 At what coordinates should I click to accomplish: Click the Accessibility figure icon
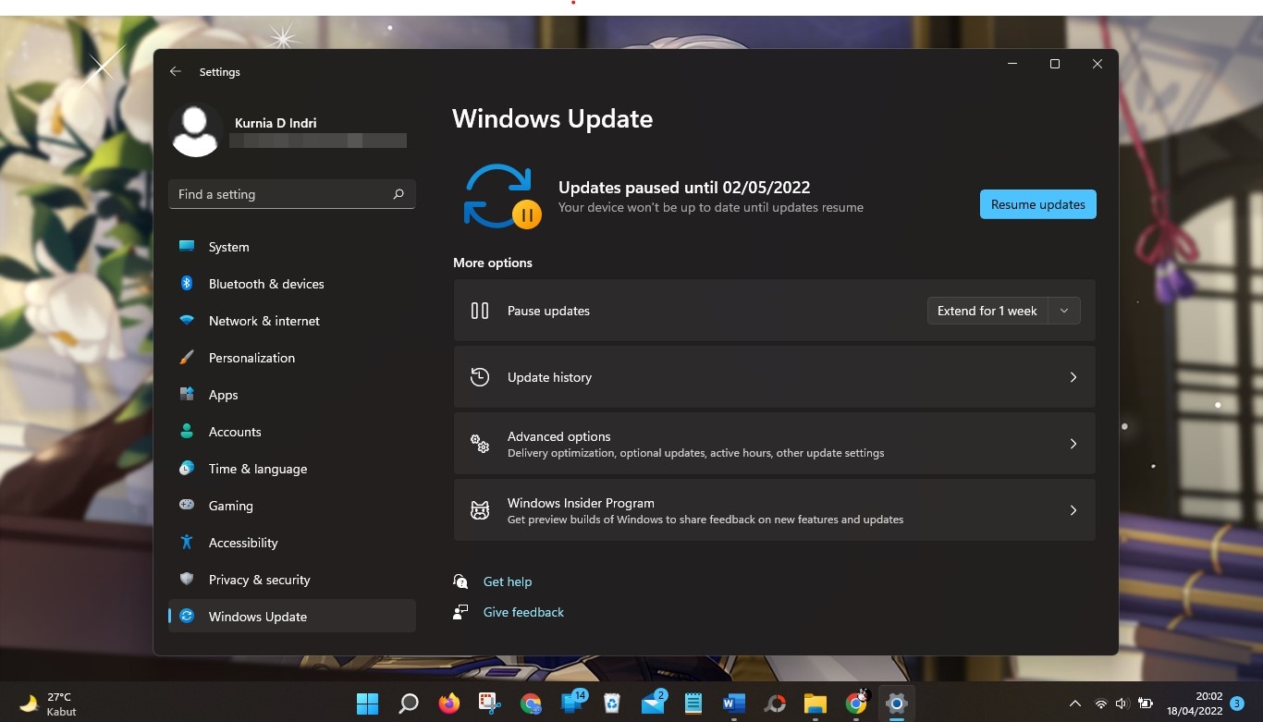187,543
